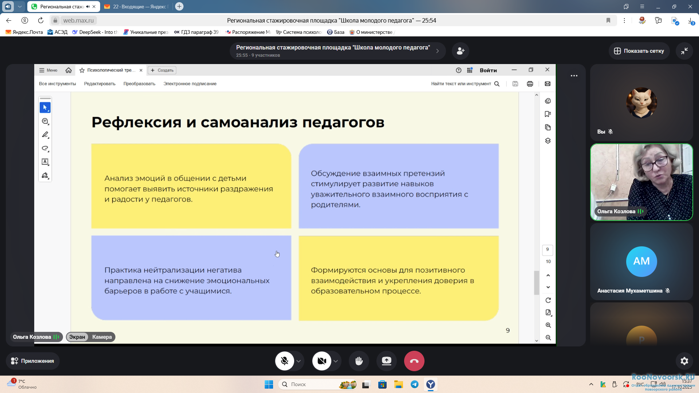Image resolution: width=699 pixels, height=393 pixels.
Task: Toggle the microphone mute button
Action: pyautogui.click(x=285, y=361)
